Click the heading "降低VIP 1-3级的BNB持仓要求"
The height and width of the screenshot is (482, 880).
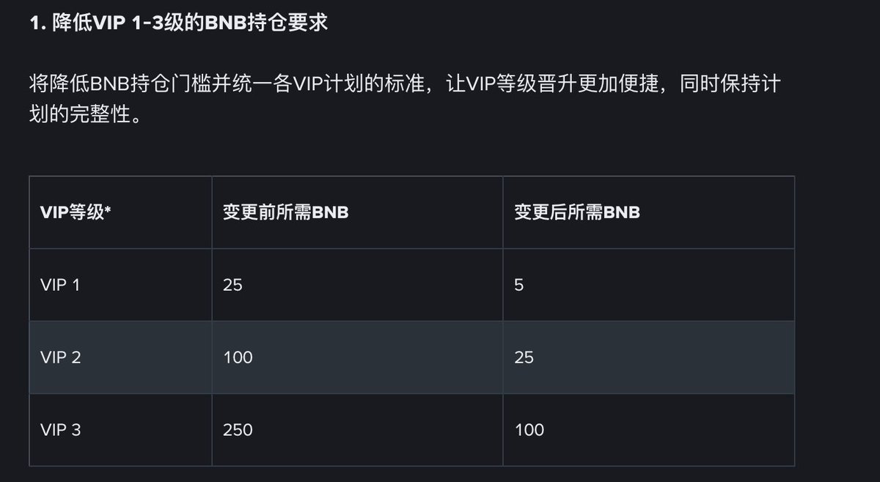[x=178, y=23]
